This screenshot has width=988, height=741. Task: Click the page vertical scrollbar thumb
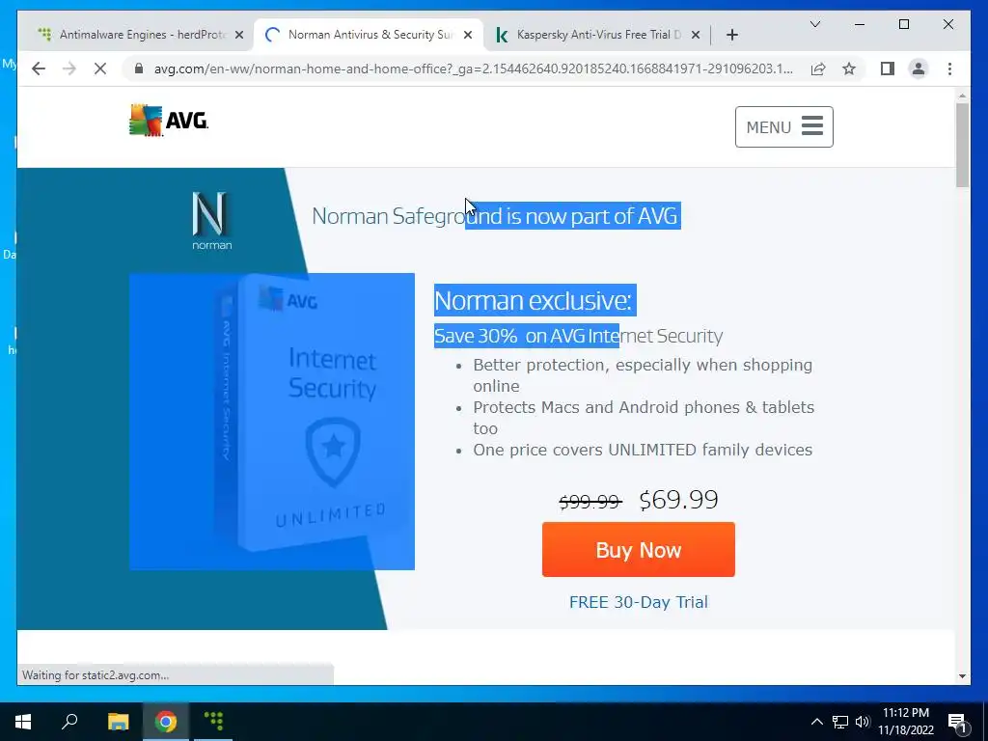point(962,145)
